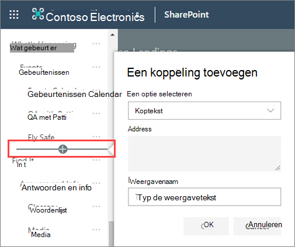Select the Fly Safe navigation link

coord(41,137)
